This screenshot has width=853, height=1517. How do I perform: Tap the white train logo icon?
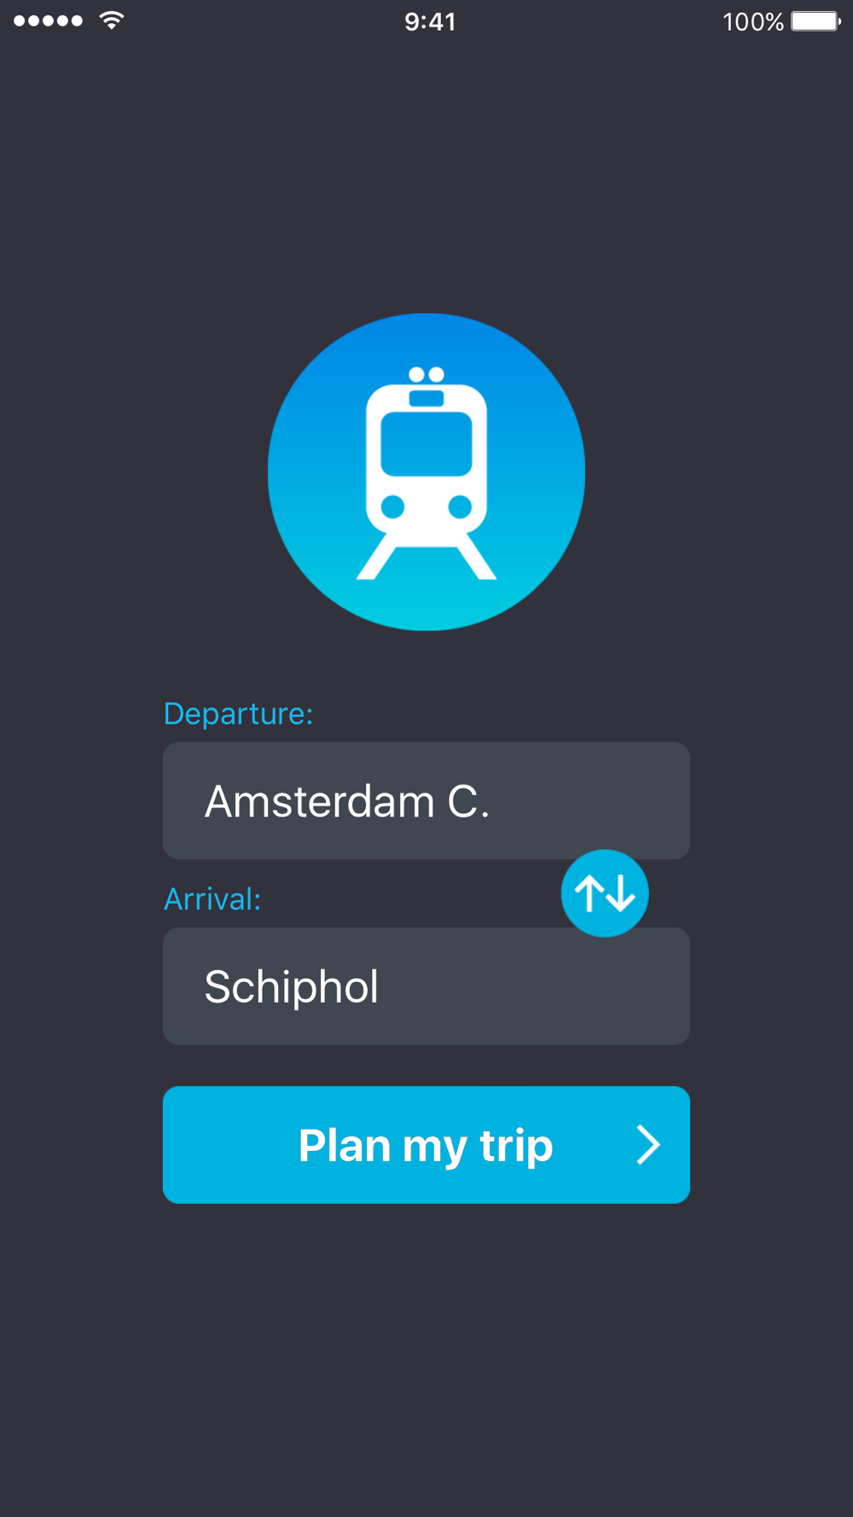click(x=426, y=472)
